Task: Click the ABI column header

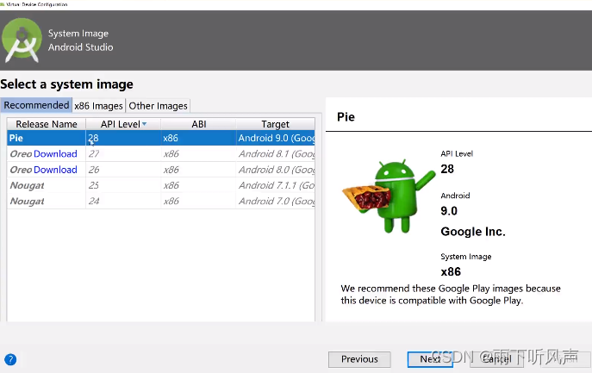Action: point(198,124)
